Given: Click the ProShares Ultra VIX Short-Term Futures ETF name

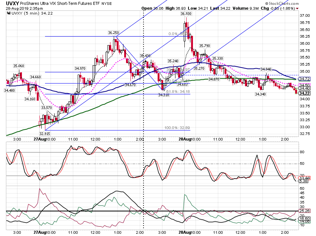Looking at the screenshot, I should (x=60, y=3).
